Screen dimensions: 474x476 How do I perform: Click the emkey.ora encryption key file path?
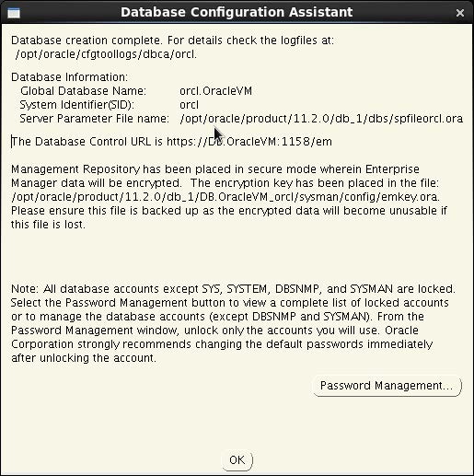(225, 197)
